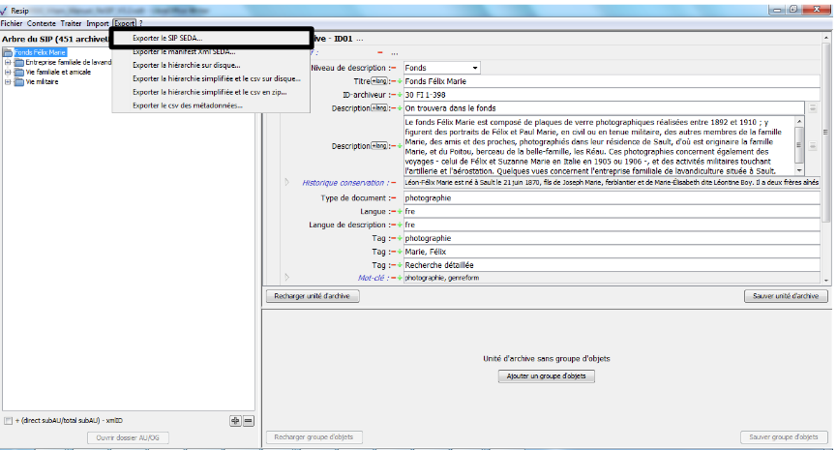This screenshot has height=450, width=837.
Task: Click red minus beside Type de document
Action: [x=393, y=197]
